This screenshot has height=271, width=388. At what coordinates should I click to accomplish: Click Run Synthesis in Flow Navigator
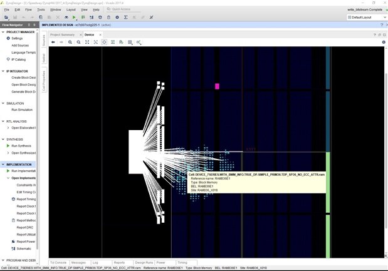[22, 145]
